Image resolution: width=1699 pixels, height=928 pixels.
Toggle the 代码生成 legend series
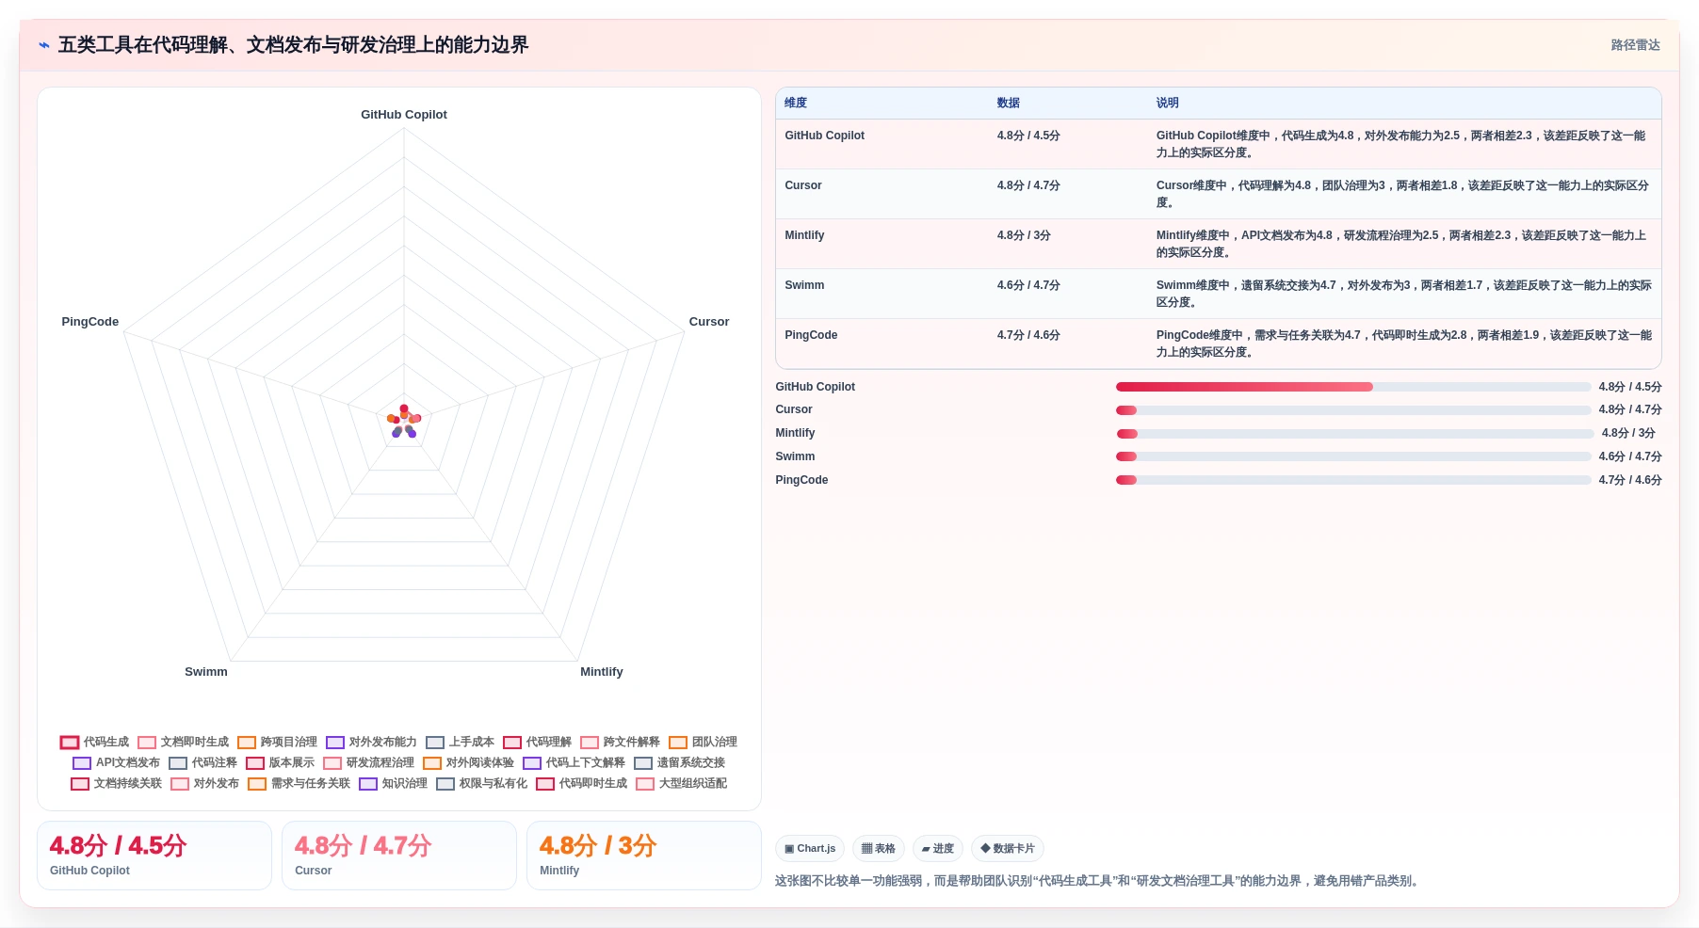pyautogui.click(x=94, y=742)
